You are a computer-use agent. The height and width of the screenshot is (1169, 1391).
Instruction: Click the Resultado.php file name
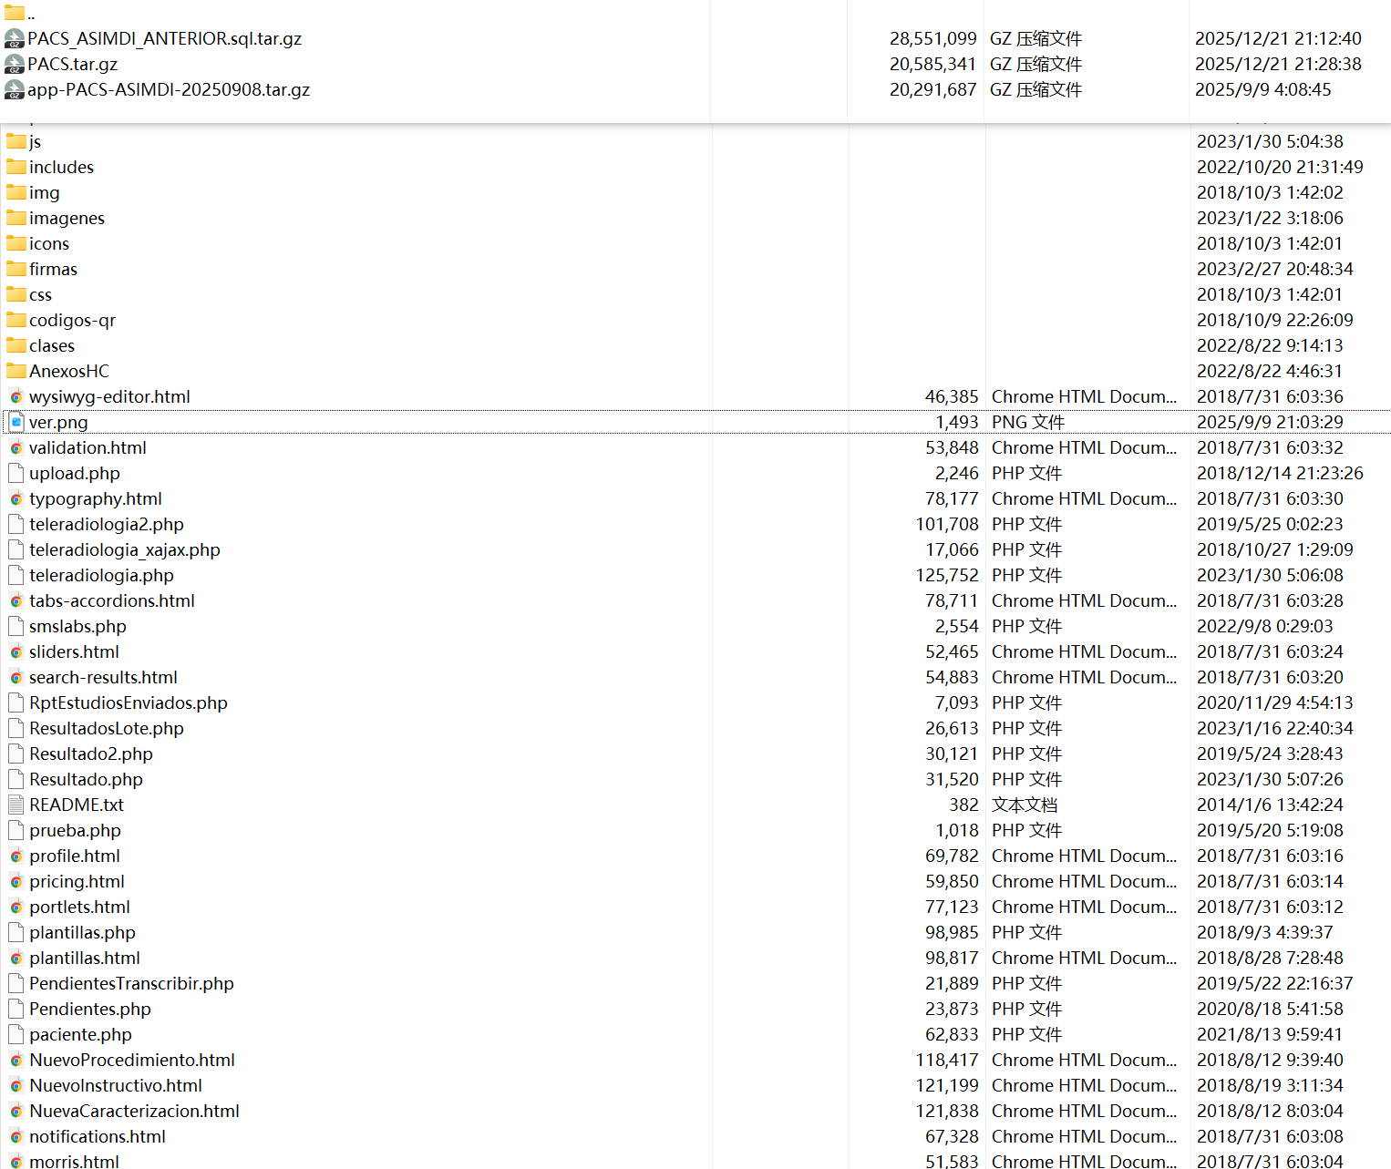[x=86, y=779]
